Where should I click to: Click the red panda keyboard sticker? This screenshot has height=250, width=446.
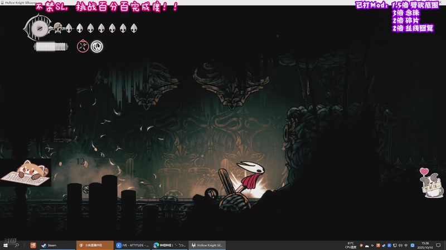(x=26, y=173)
